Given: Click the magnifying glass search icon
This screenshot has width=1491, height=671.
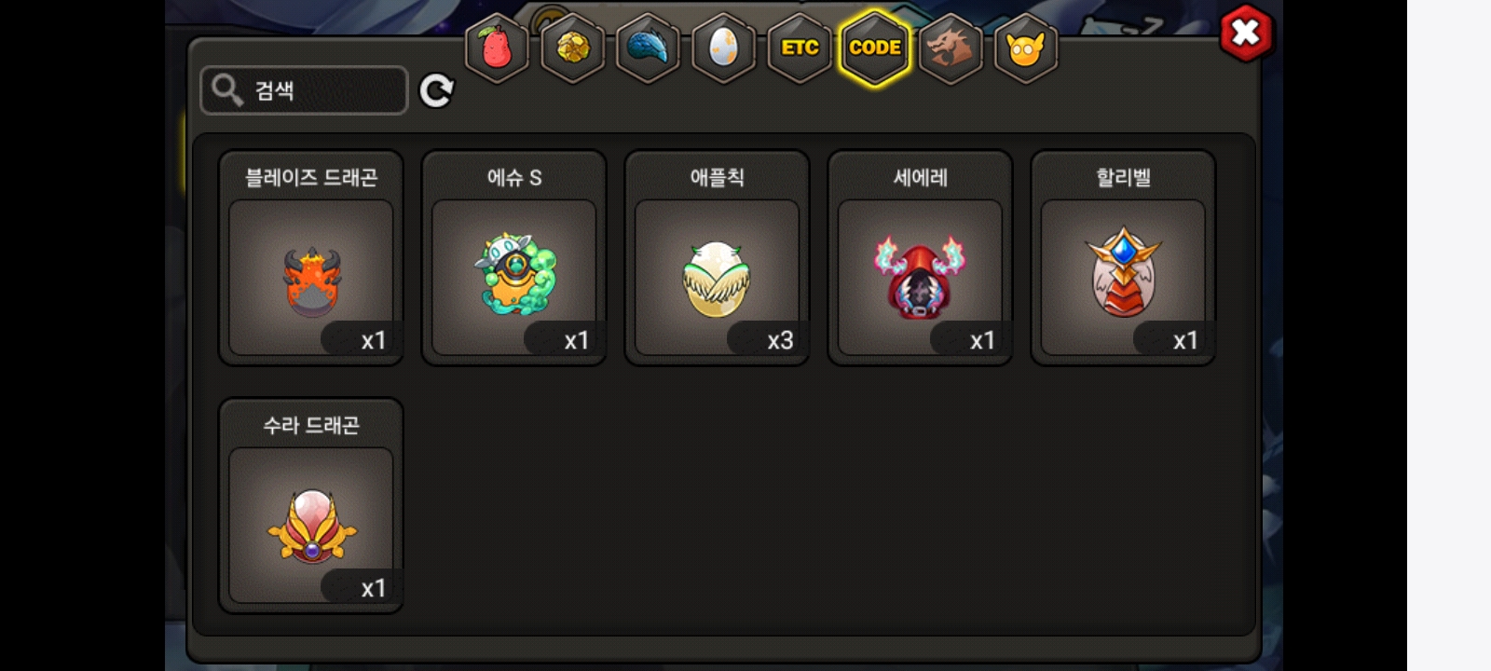Looking at the screenshot, I should point(226,89).
